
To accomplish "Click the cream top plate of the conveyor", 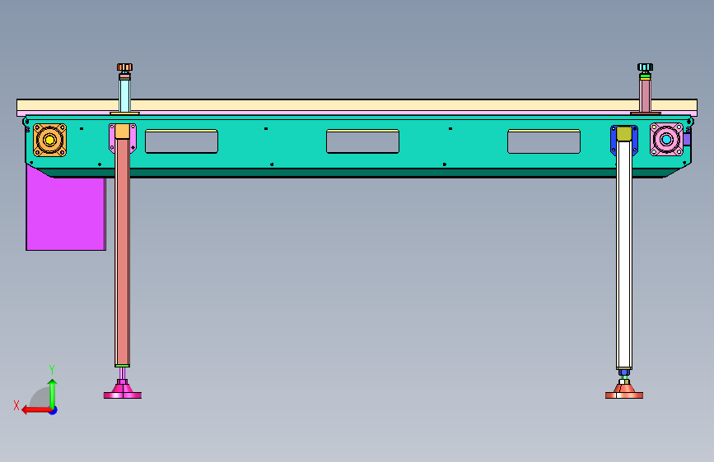I will tap(357, 105).
